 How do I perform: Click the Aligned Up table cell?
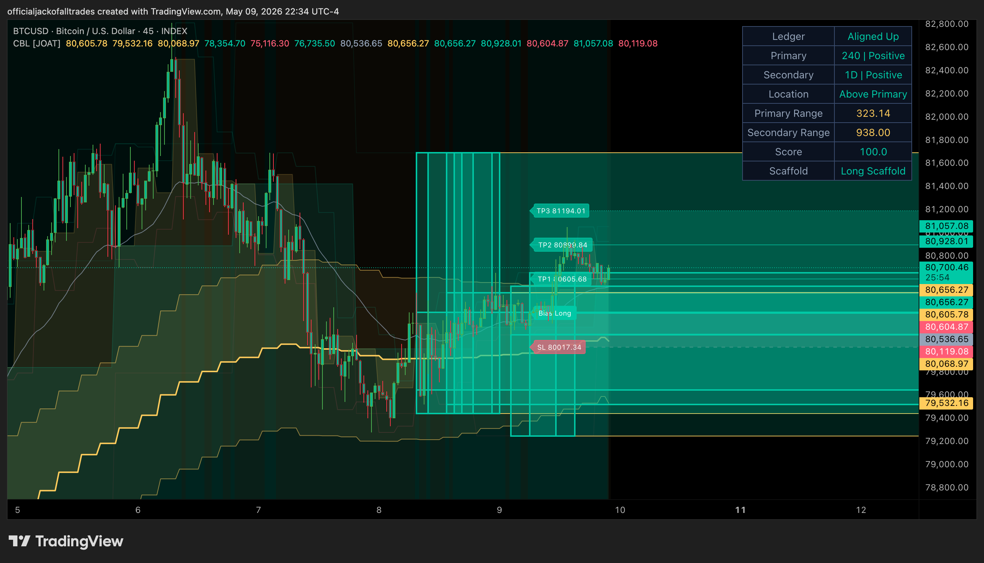click(x=873, y=36)
